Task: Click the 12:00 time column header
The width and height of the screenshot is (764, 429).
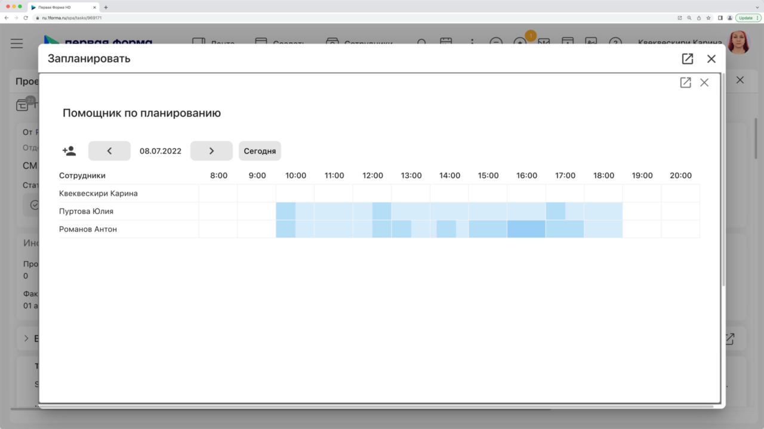Action: pos(372,175)
